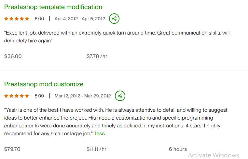The image size is (248, 159).
Task: Click date range Mar 12, 2012 - Mar 29, 2012
Action: point(83,96)
